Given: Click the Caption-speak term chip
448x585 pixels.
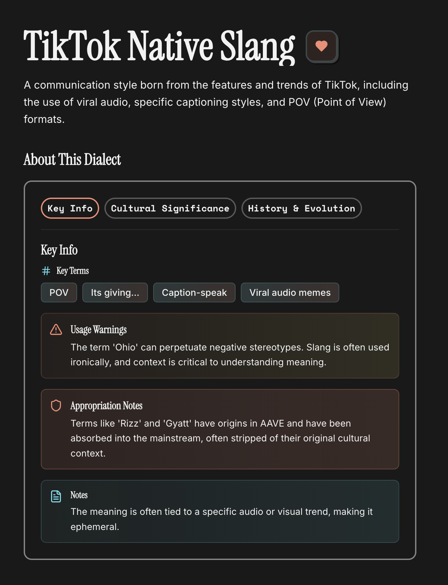Looking at the screenshot, I should click(194, 292).
